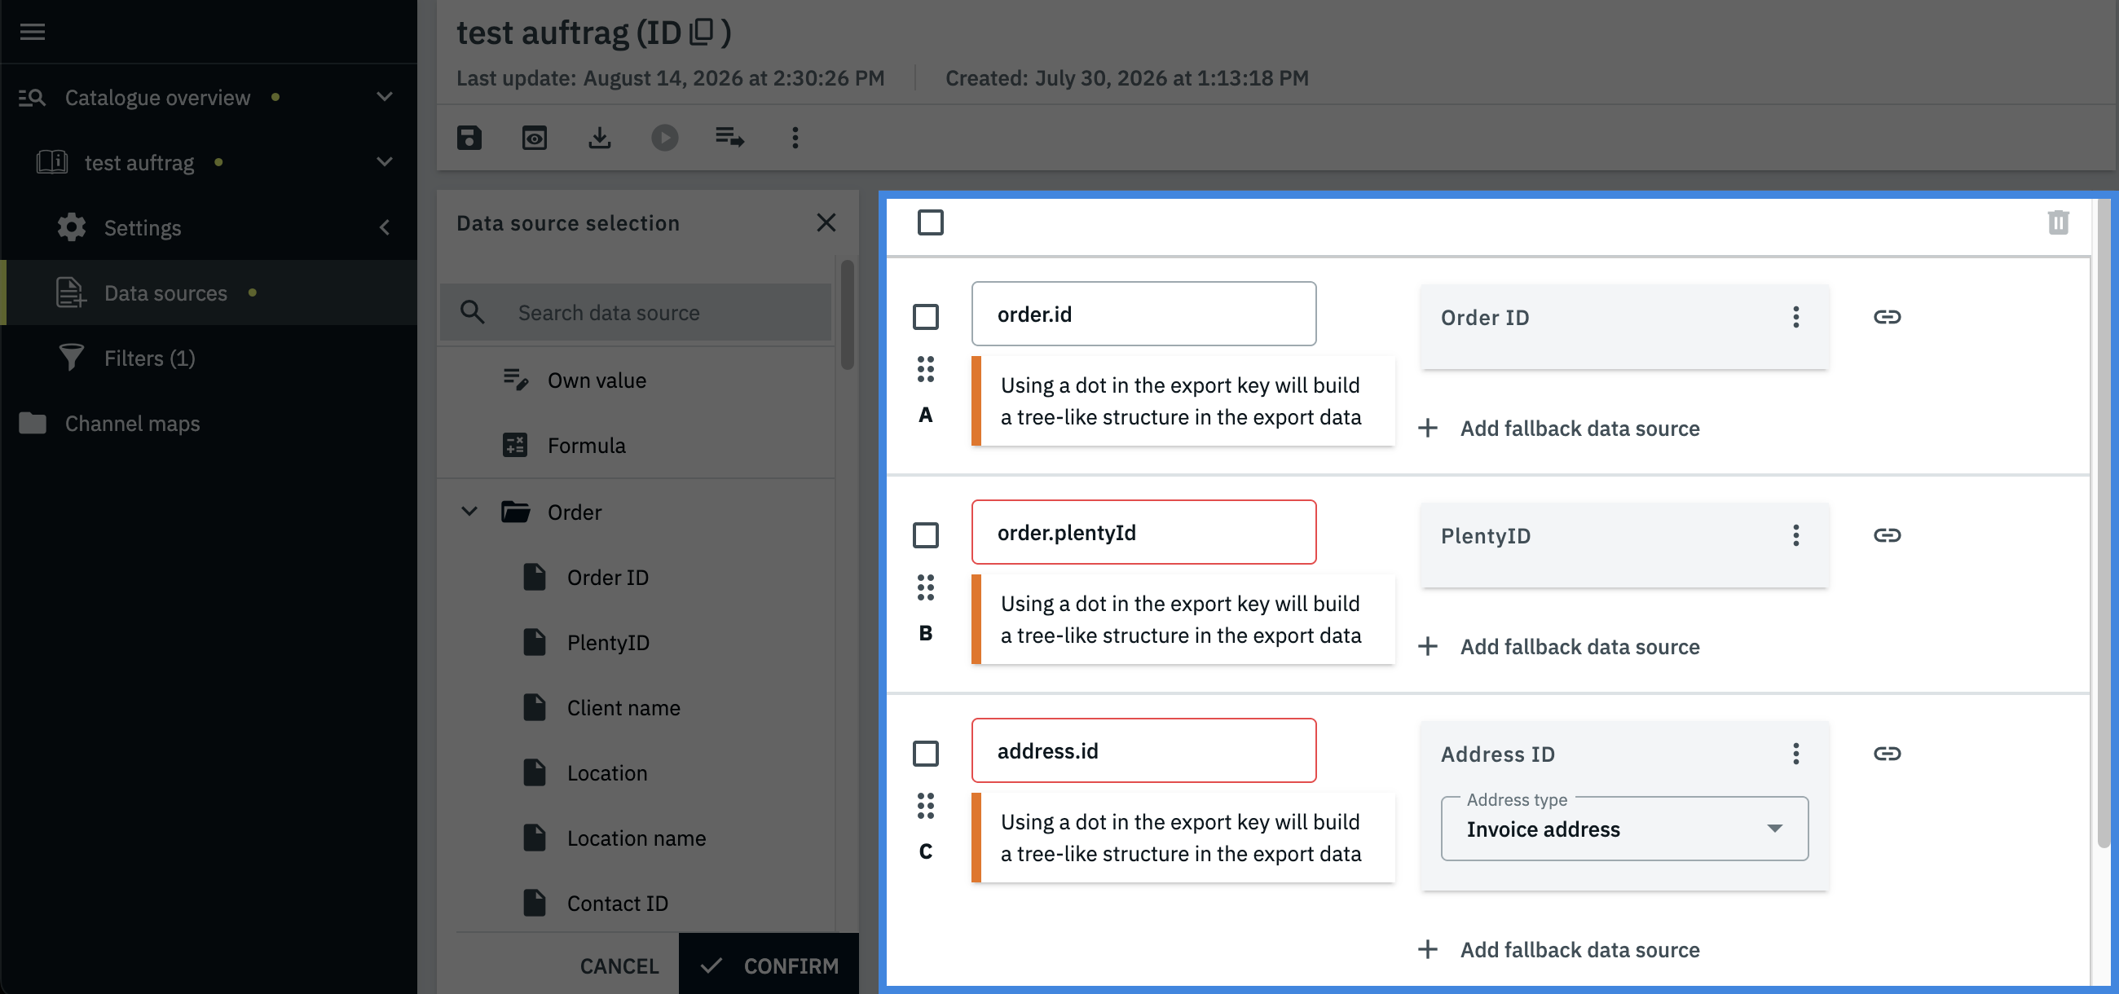Click link icon for Order ID row
The height and width of the screenshot is (994, 2119).
pos(1887,317)
